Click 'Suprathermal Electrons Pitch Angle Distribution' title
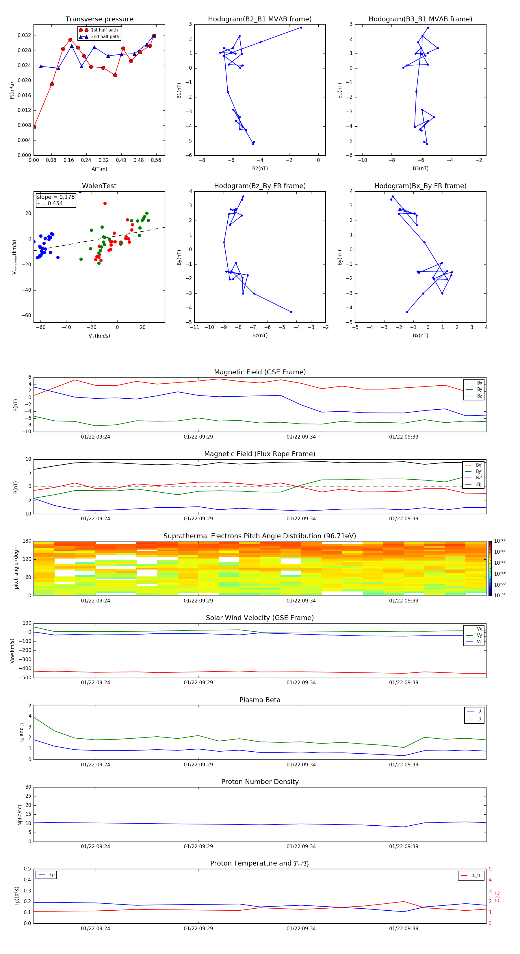Viewport: 520px width, 954px height. coord(260,536)
